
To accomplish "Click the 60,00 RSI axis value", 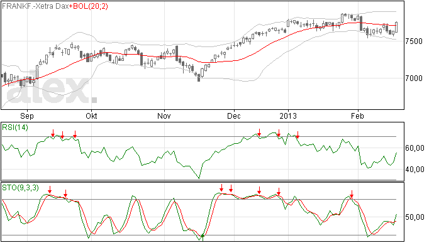I will (415, 148).
